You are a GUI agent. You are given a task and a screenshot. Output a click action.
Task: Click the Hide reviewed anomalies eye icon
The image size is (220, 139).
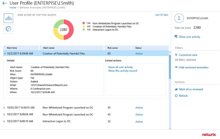pos(176,67)
